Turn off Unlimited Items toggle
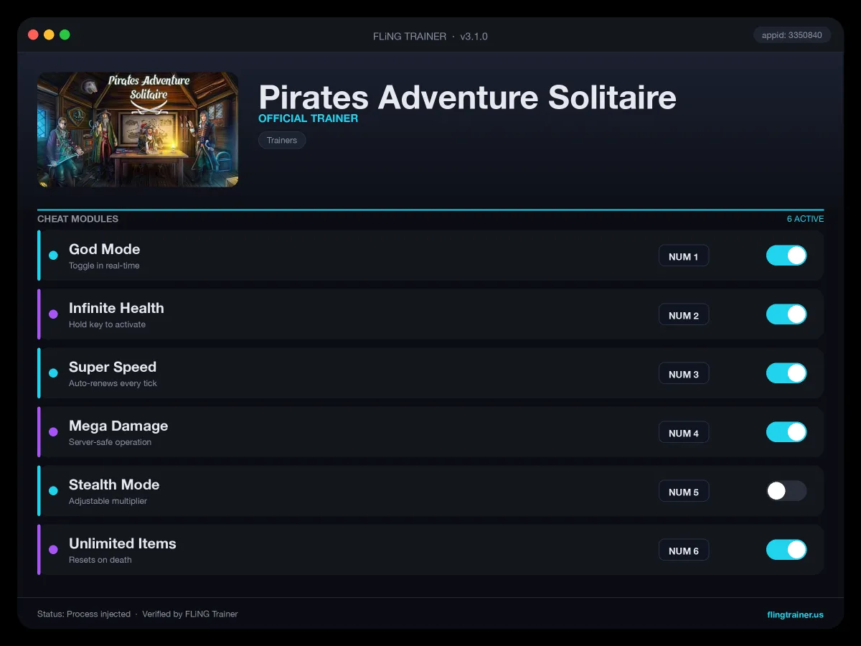 click(x=786, y=550)
